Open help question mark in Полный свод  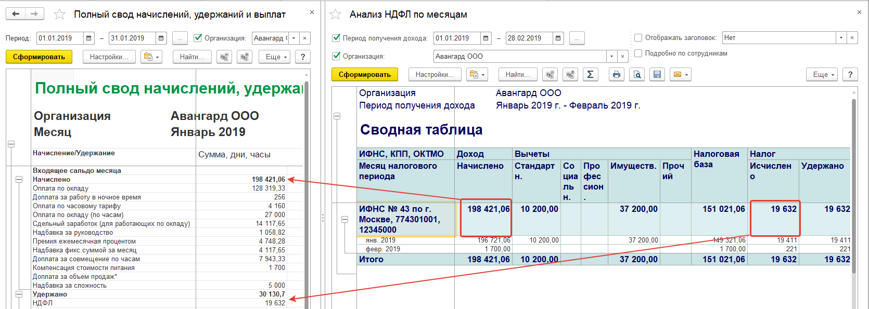303,57
